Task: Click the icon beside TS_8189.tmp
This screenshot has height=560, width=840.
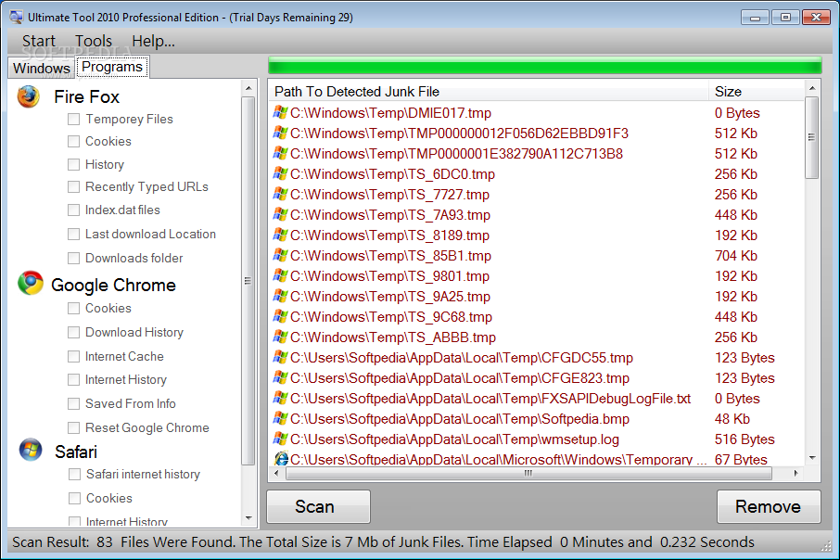Action: coord(281,235)
